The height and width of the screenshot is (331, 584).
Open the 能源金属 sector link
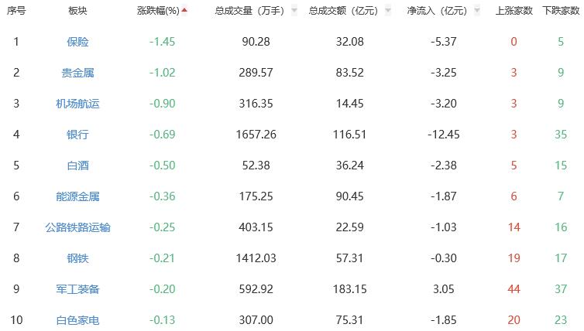77,196
